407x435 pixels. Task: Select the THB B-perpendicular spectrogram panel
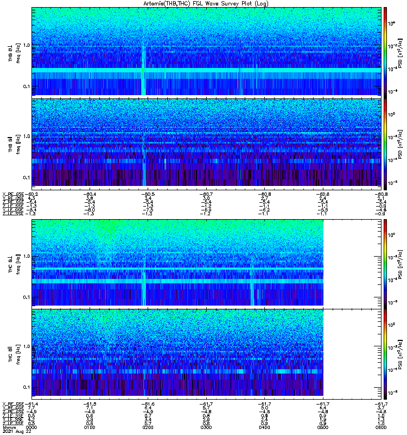coord(206,52)
